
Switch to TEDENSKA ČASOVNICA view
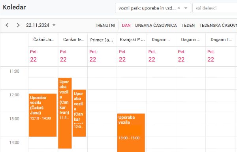(218, 25)
